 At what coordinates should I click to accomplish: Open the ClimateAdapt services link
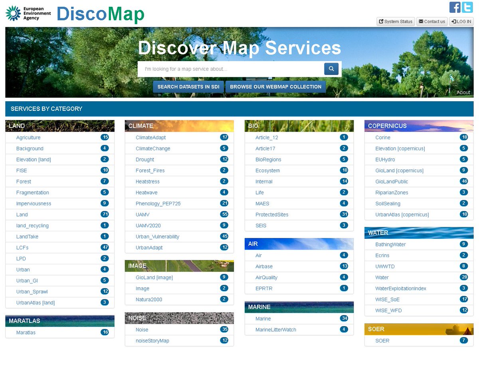point(151,138)
